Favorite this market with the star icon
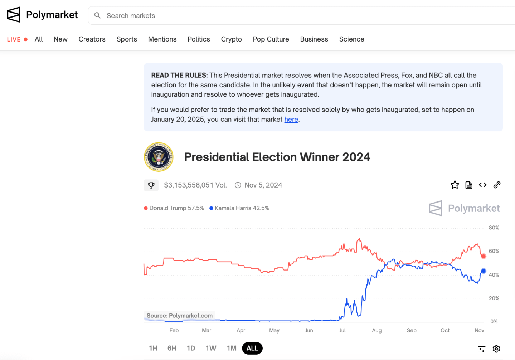The height and width of the screenshot is (360, 515). [455, 185]
